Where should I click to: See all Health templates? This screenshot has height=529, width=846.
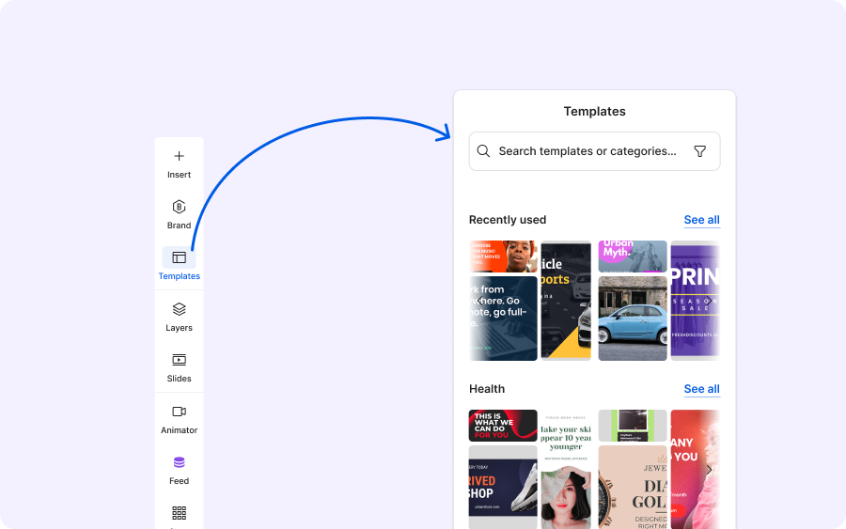point(702,389)
